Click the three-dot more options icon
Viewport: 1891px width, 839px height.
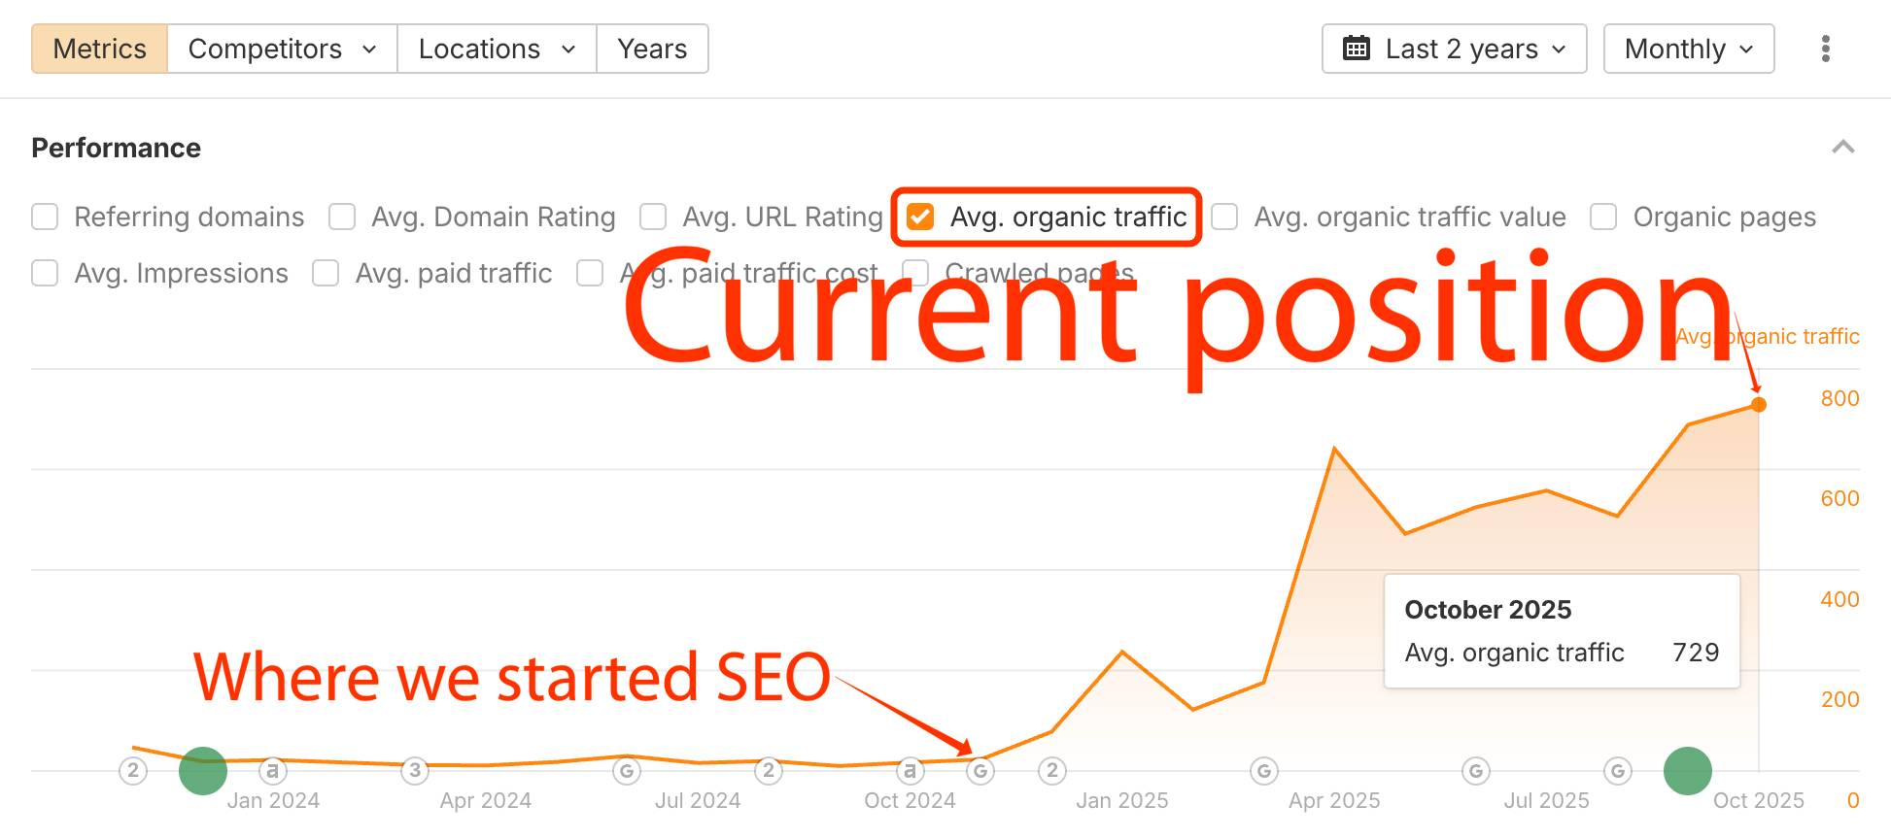point(1826,49)
